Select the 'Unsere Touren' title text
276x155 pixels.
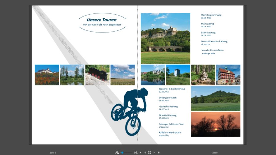point(102,20)
